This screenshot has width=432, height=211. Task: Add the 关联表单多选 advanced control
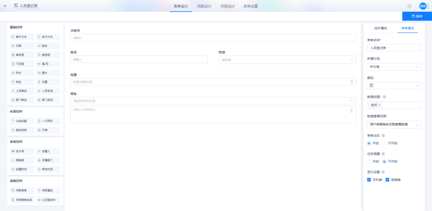coord(22,200)
